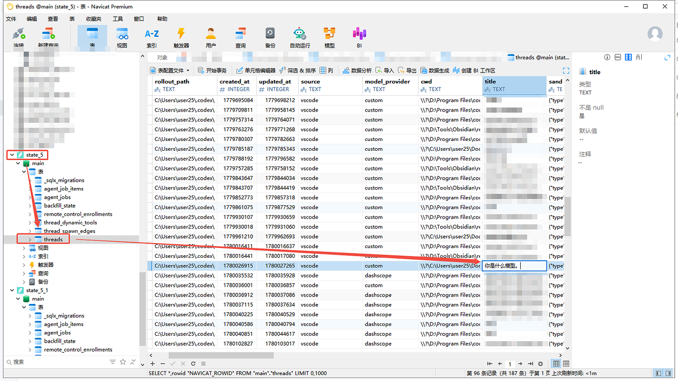
Task: Toggle the favorites star filter in sidebar
Action: coord(123,362)
